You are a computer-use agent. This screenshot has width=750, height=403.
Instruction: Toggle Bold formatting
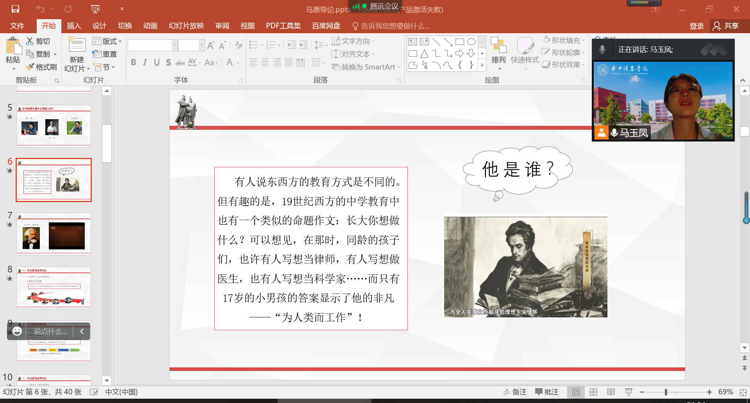click(134, 63)
